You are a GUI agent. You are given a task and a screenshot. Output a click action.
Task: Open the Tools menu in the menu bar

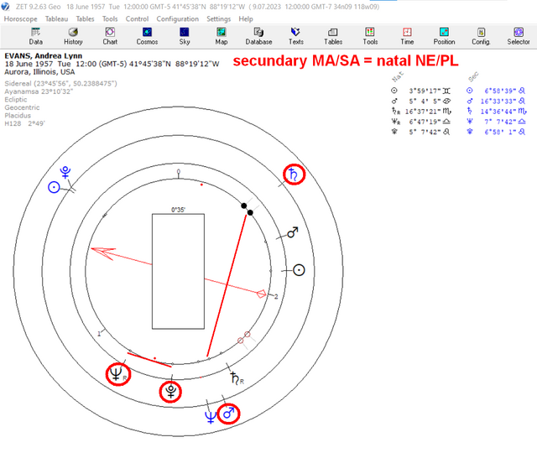110,18
